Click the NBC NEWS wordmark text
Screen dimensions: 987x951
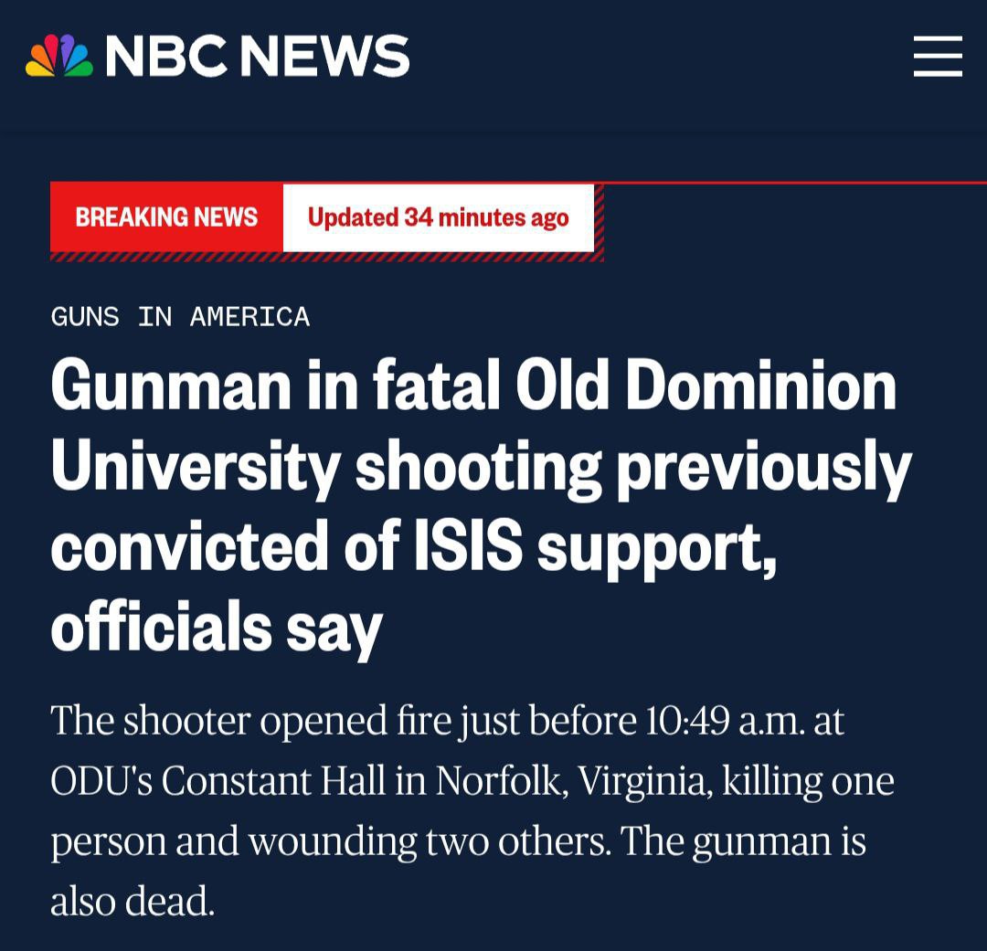[258, 57]
